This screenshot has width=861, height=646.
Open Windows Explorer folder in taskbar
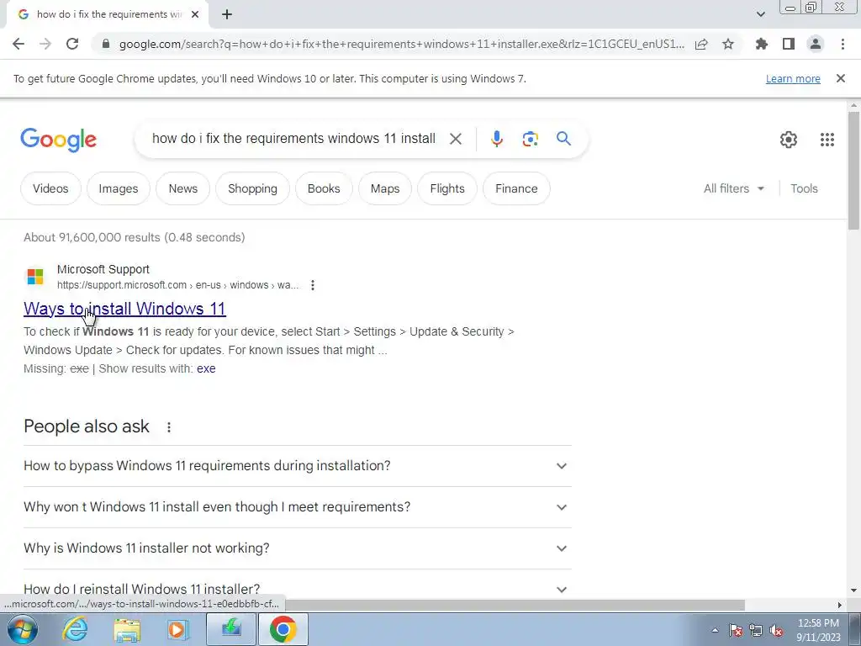point(128,629)
